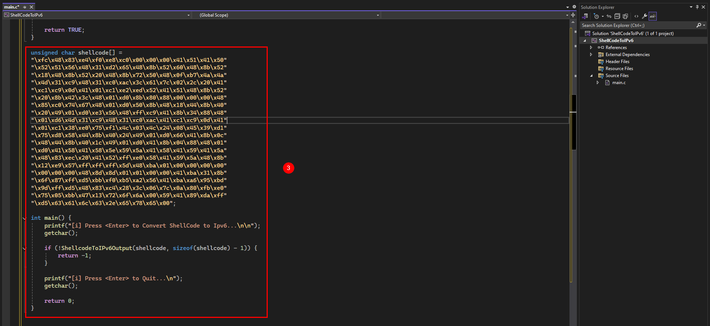Select the Resource Files folder
Image resolution: width=710 pixels, height=326 pixels.
tap(619, 69)
